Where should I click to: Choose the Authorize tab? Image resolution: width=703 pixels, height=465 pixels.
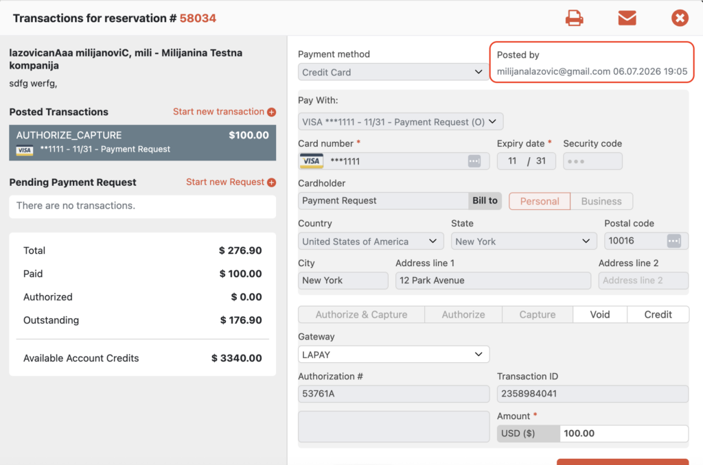tap(463, 315)
